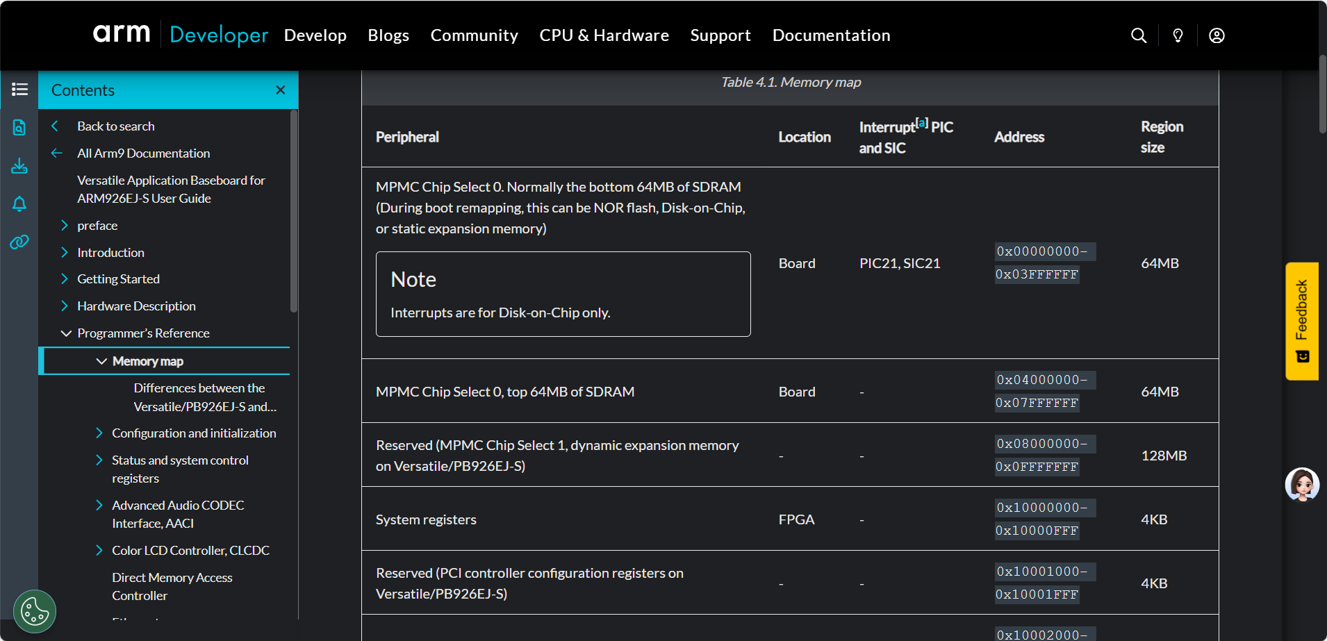1327x641 pixels.
Task: Click the notification bell sidebar icon
Action: click(19, 203)
